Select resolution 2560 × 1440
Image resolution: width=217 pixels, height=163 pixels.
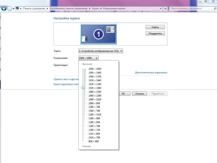[95, 73]
